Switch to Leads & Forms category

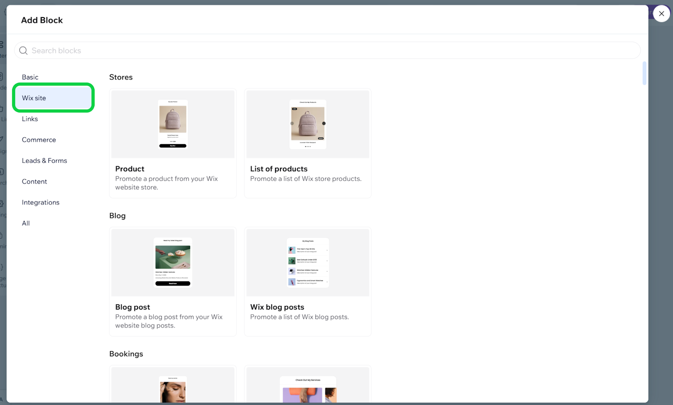click(44, 161)
